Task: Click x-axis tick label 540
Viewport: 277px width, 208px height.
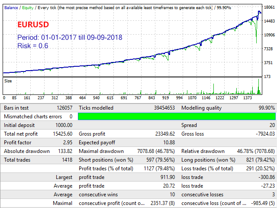Action: coord(96,98)
